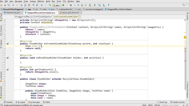Click the Stop square icon

(x=86, y=5)
